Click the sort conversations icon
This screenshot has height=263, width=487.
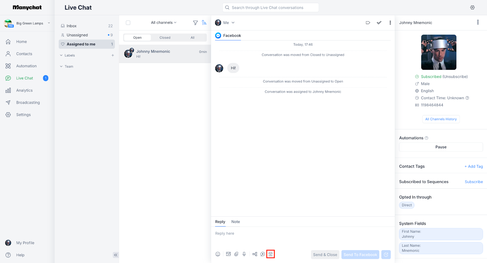[x=204, y=23]
